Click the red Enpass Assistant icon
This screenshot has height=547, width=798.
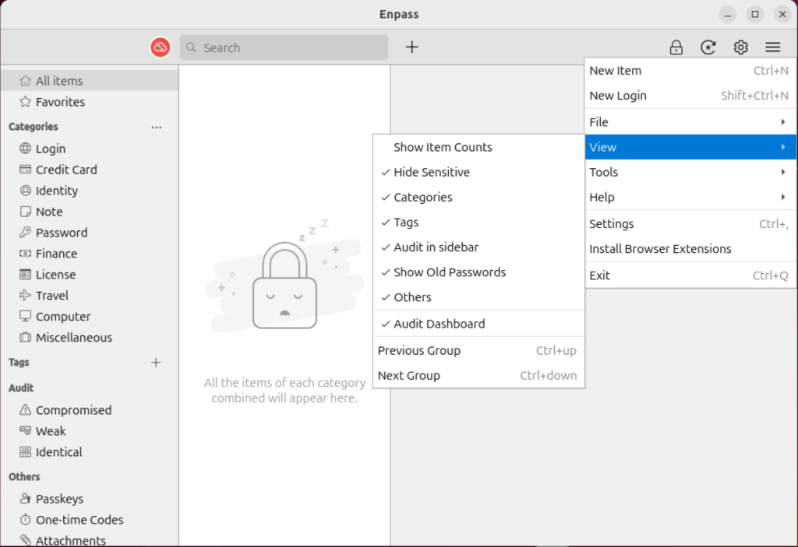[x=160, y=47]
